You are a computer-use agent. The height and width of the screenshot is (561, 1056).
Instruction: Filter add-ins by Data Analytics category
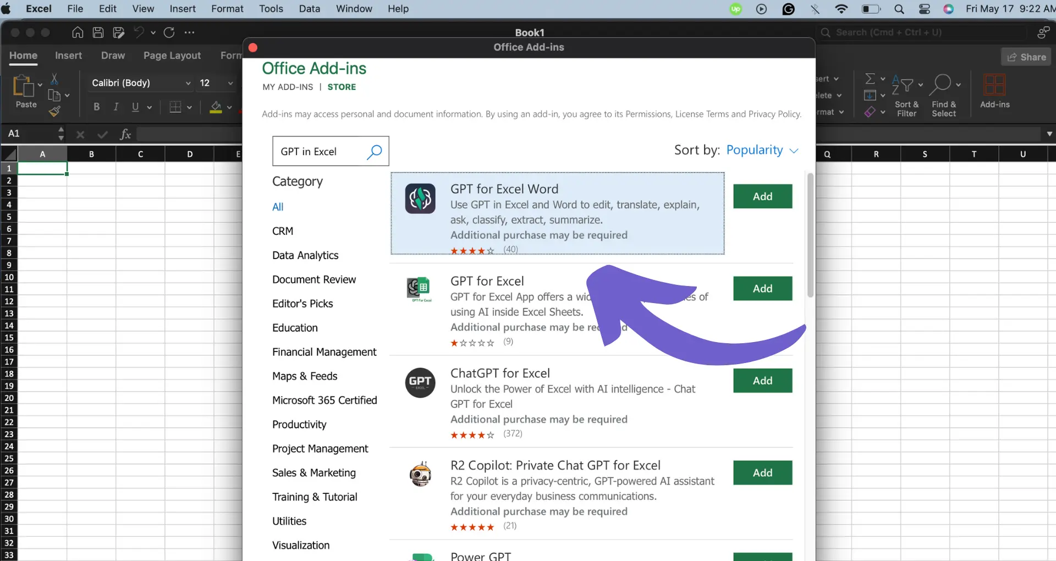(305, 255)
